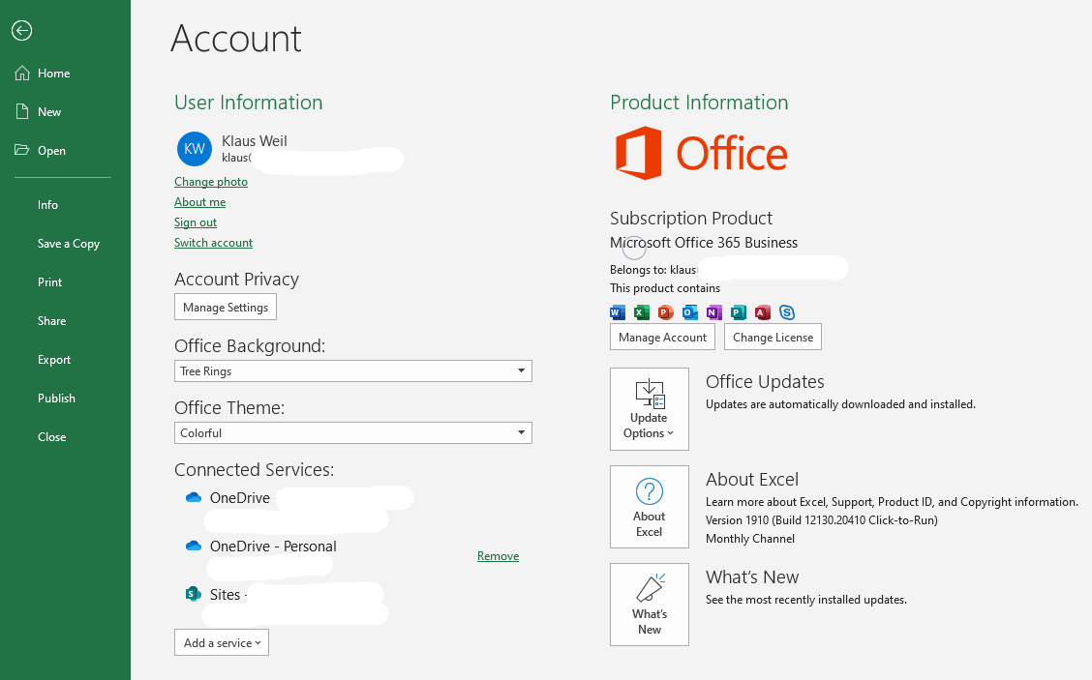Click the New label in sidebar
1092x680 pixels.
click(x=49, y=112)
